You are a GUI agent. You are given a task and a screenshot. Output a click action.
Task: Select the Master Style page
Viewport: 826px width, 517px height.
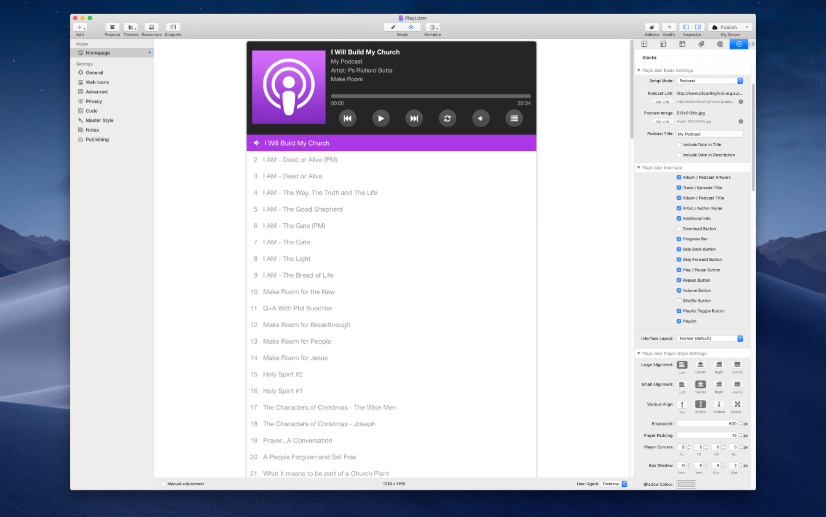coord(99,120)
